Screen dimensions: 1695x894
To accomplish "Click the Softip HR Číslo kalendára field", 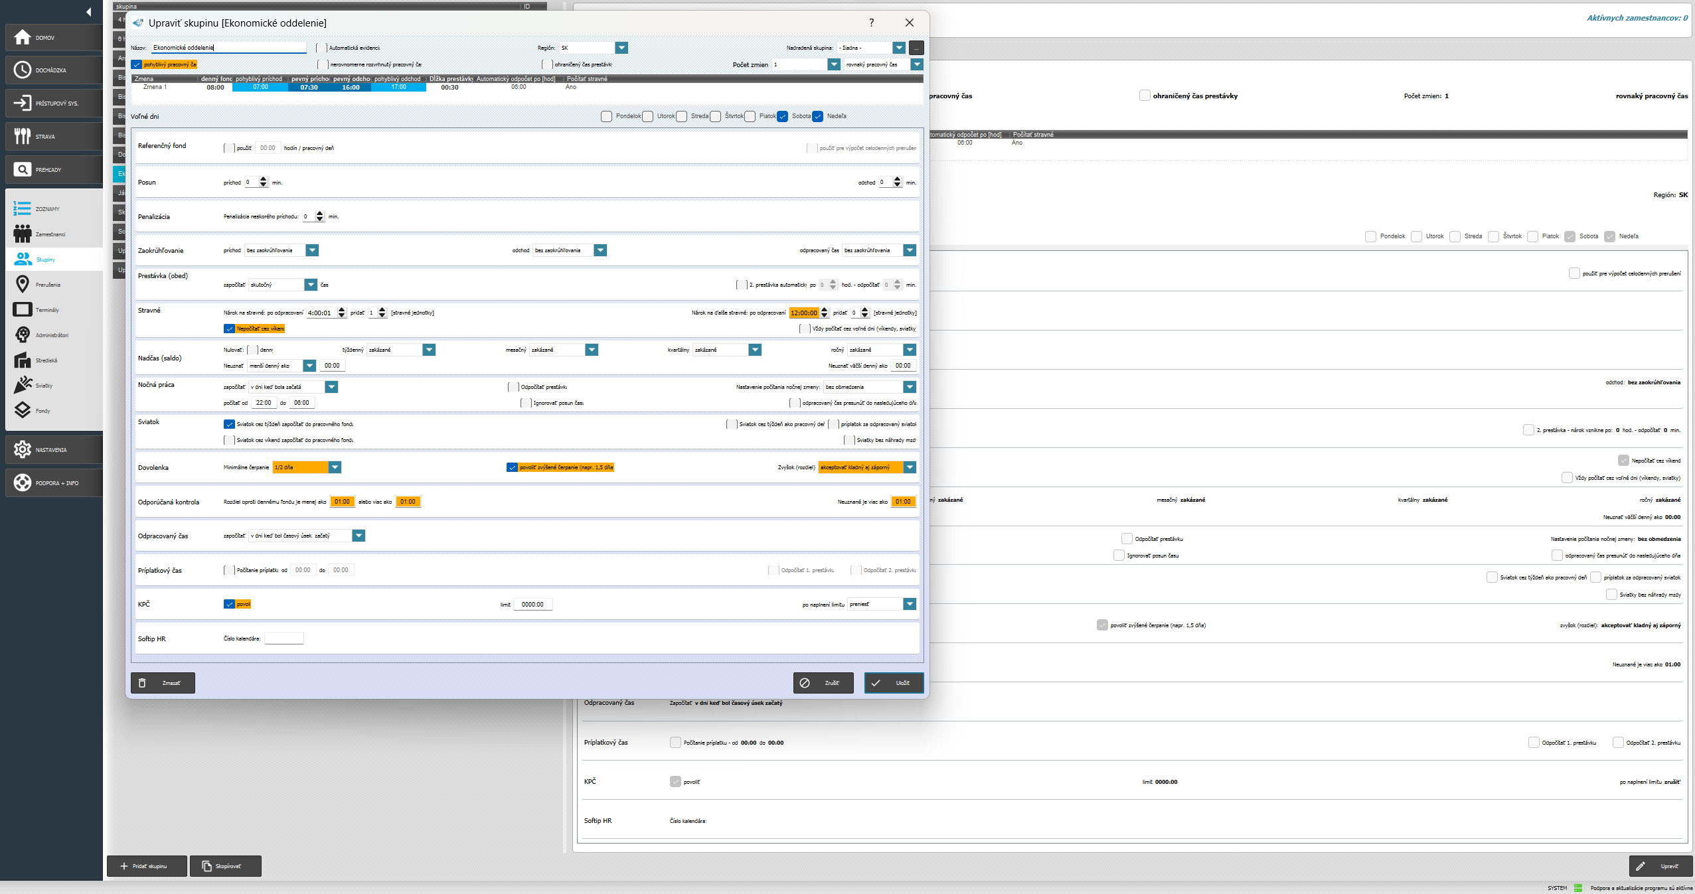I will pos(283,638).
